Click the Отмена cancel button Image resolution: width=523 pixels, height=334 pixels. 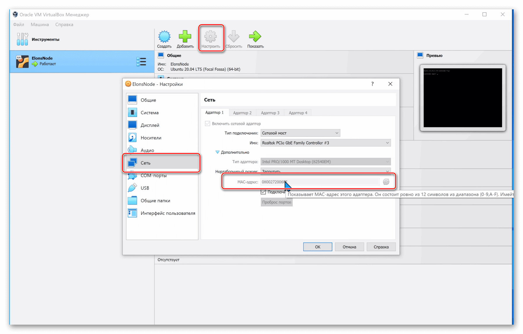tap(349, 247)
